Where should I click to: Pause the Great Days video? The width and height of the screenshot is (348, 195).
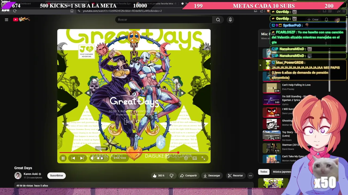[x=63, y=158]
